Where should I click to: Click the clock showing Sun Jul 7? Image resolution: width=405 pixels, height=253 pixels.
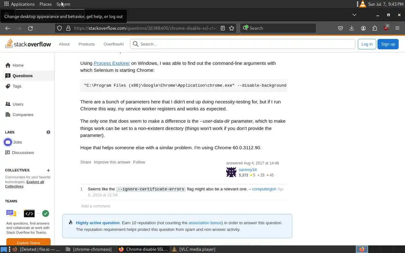click(386, 4)
